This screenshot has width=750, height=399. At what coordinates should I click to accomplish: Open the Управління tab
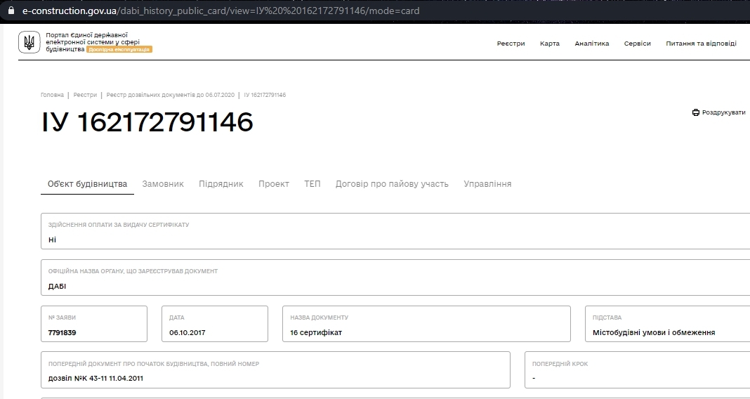487,184
